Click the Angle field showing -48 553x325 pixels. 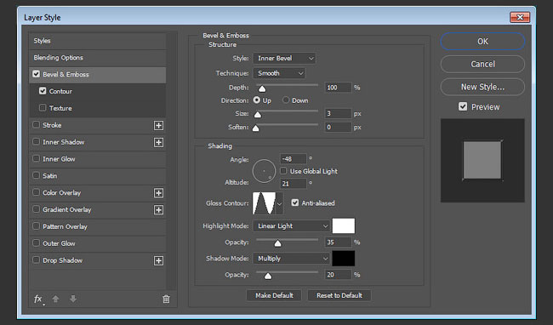click(293, 159)
